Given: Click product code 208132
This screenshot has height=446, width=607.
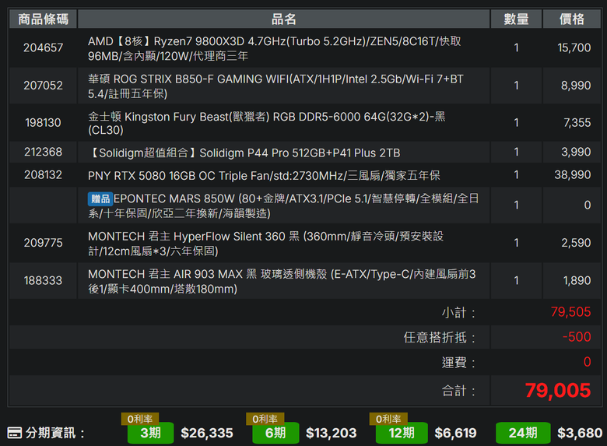Looking at the screenshot, I should point(43,174).
